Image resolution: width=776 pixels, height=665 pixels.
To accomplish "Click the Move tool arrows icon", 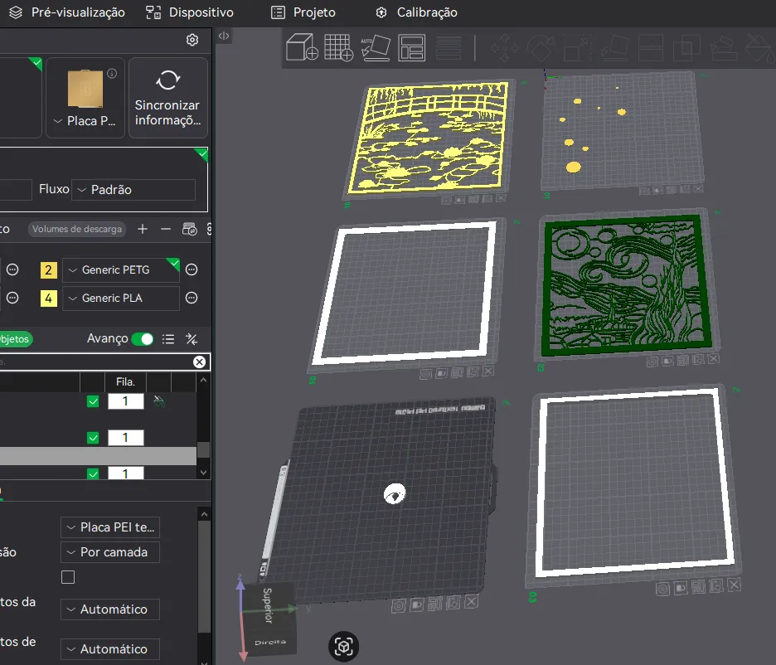I will click(504, 48).
